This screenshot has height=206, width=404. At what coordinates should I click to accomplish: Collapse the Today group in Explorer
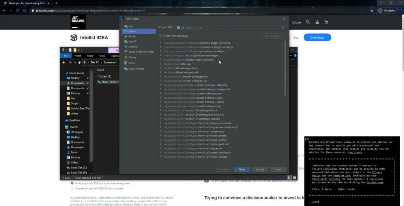[96, 76]
